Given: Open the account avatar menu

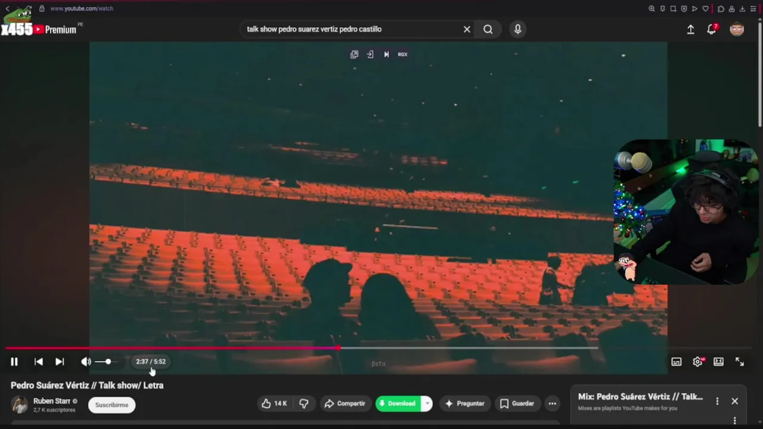Looking at the screenshot, I should pos(737,29).
